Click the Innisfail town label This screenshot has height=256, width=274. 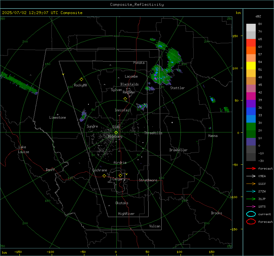pyautogui.click(x=123, y=110)
